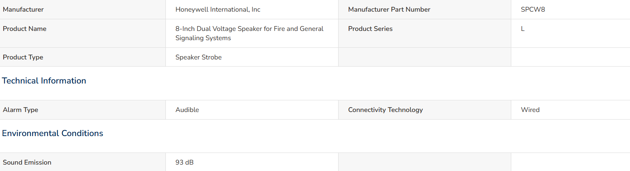The width and height of the screenshot is (630, 171).
Task: Select the Audible alarm type value
Action: 187,110
